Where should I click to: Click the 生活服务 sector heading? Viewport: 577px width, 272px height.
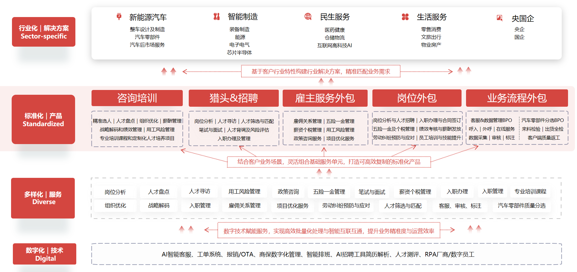pos(432,17)
